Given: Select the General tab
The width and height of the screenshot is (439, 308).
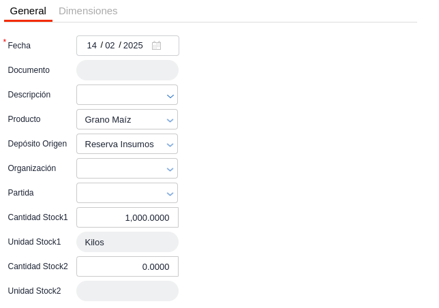Looking at the screenshot, I should (x=28, y=11).
